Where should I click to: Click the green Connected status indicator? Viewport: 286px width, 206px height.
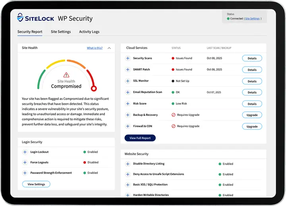[x=228, y=19]
